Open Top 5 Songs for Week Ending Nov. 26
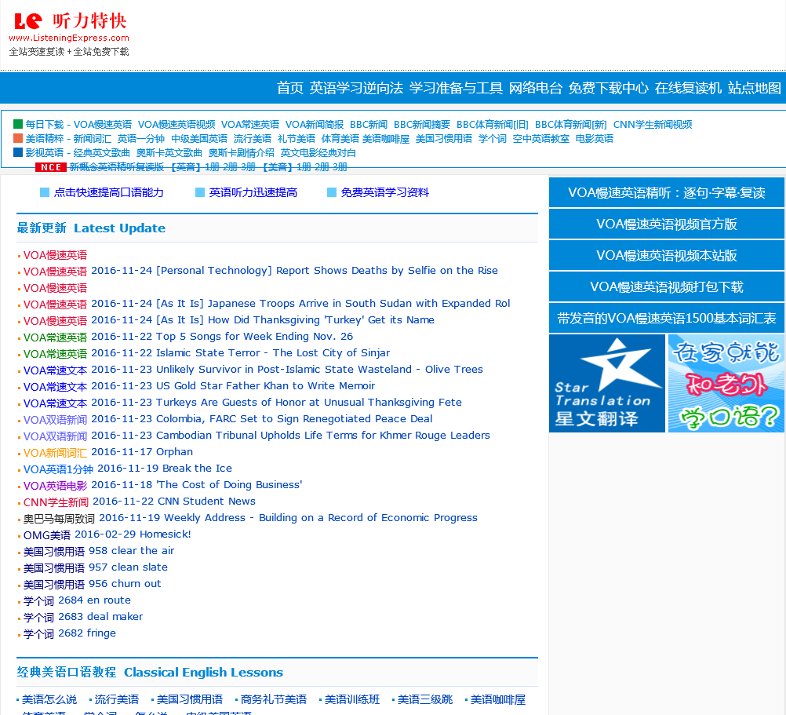 pyautogui.click(x=221, y=337)
